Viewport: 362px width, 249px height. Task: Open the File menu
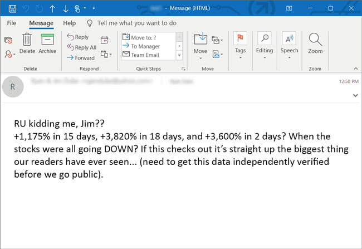12,23
